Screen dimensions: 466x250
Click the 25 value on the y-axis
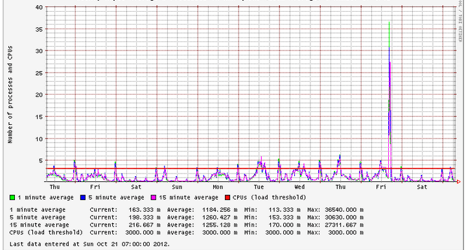(x=39, y=73)
